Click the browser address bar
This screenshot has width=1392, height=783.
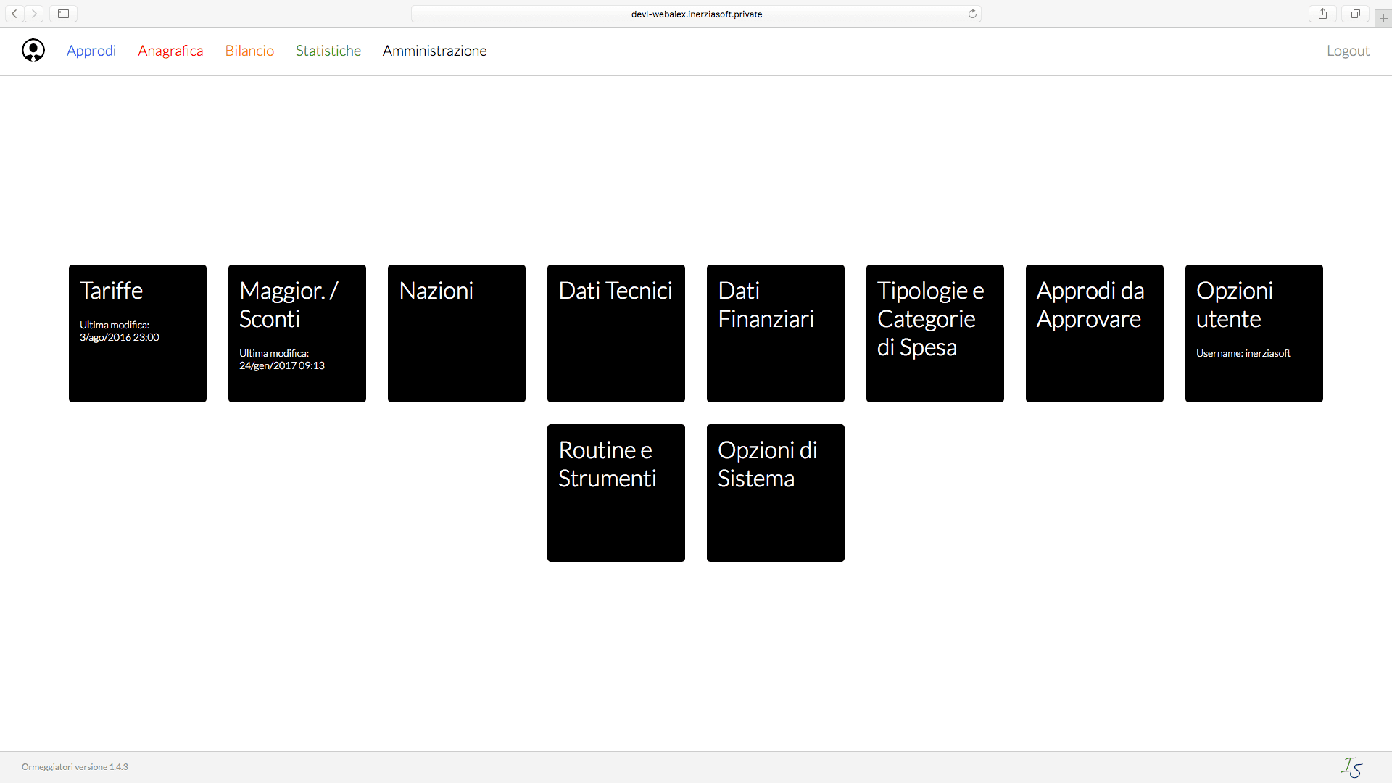pos(696,14)
